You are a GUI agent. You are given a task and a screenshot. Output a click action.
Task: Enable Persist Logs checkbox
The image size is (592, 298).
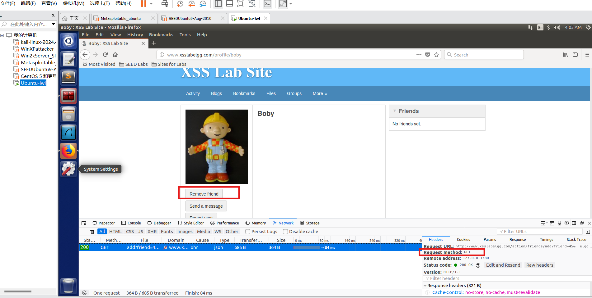pos(248,232)
